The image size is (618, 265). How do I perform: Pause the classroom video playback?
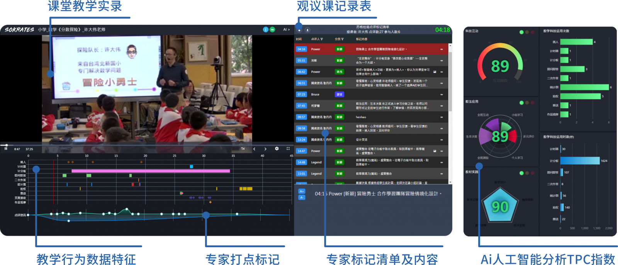pos(6,149)
